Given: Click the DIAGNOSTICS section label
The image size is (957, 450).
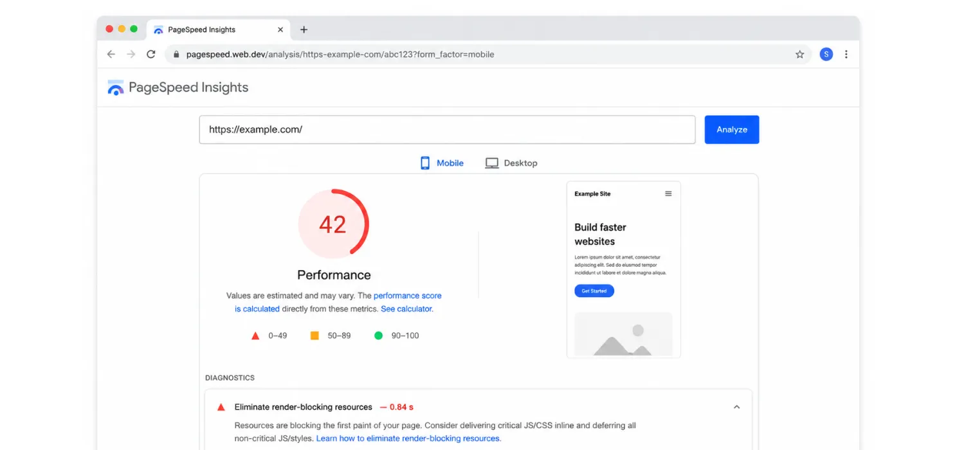Looking at the screenshot, I should 230,378.
